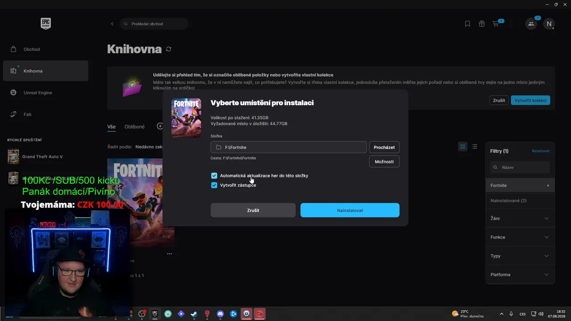Screen dimensions: 571x321
Task: Remove the Fortnite filter with its X
Action: (548, 185)
